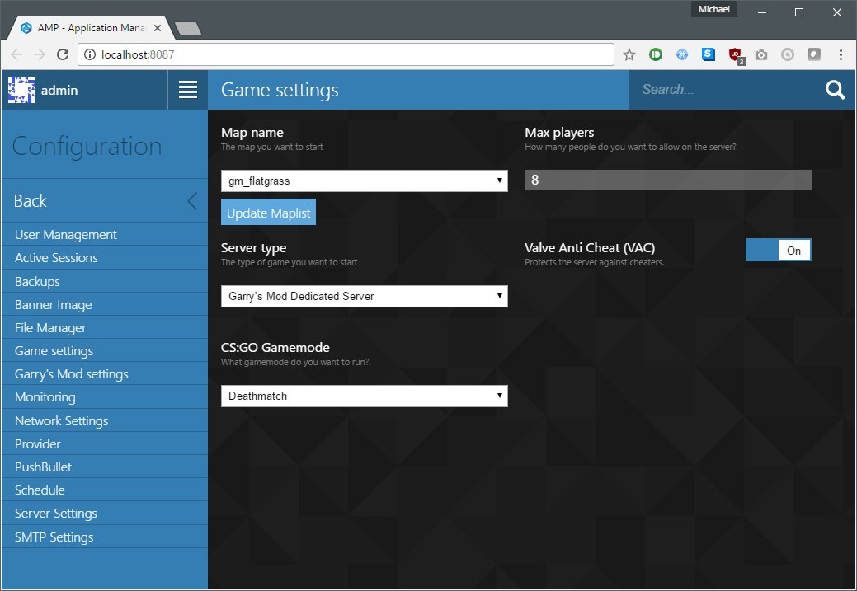The width and height of the screenshot is (857, 591).
Task: Open the Server type dropdown
Action: [364, 296]
